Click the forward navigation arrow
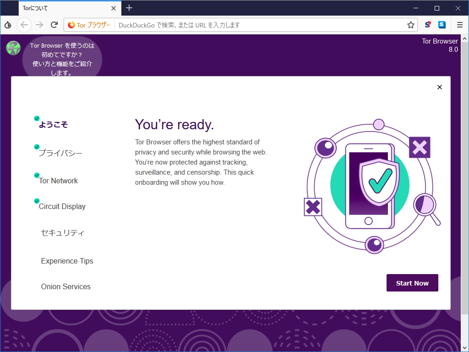Screen dimensions: 469x352 click(x=39, y=25)
